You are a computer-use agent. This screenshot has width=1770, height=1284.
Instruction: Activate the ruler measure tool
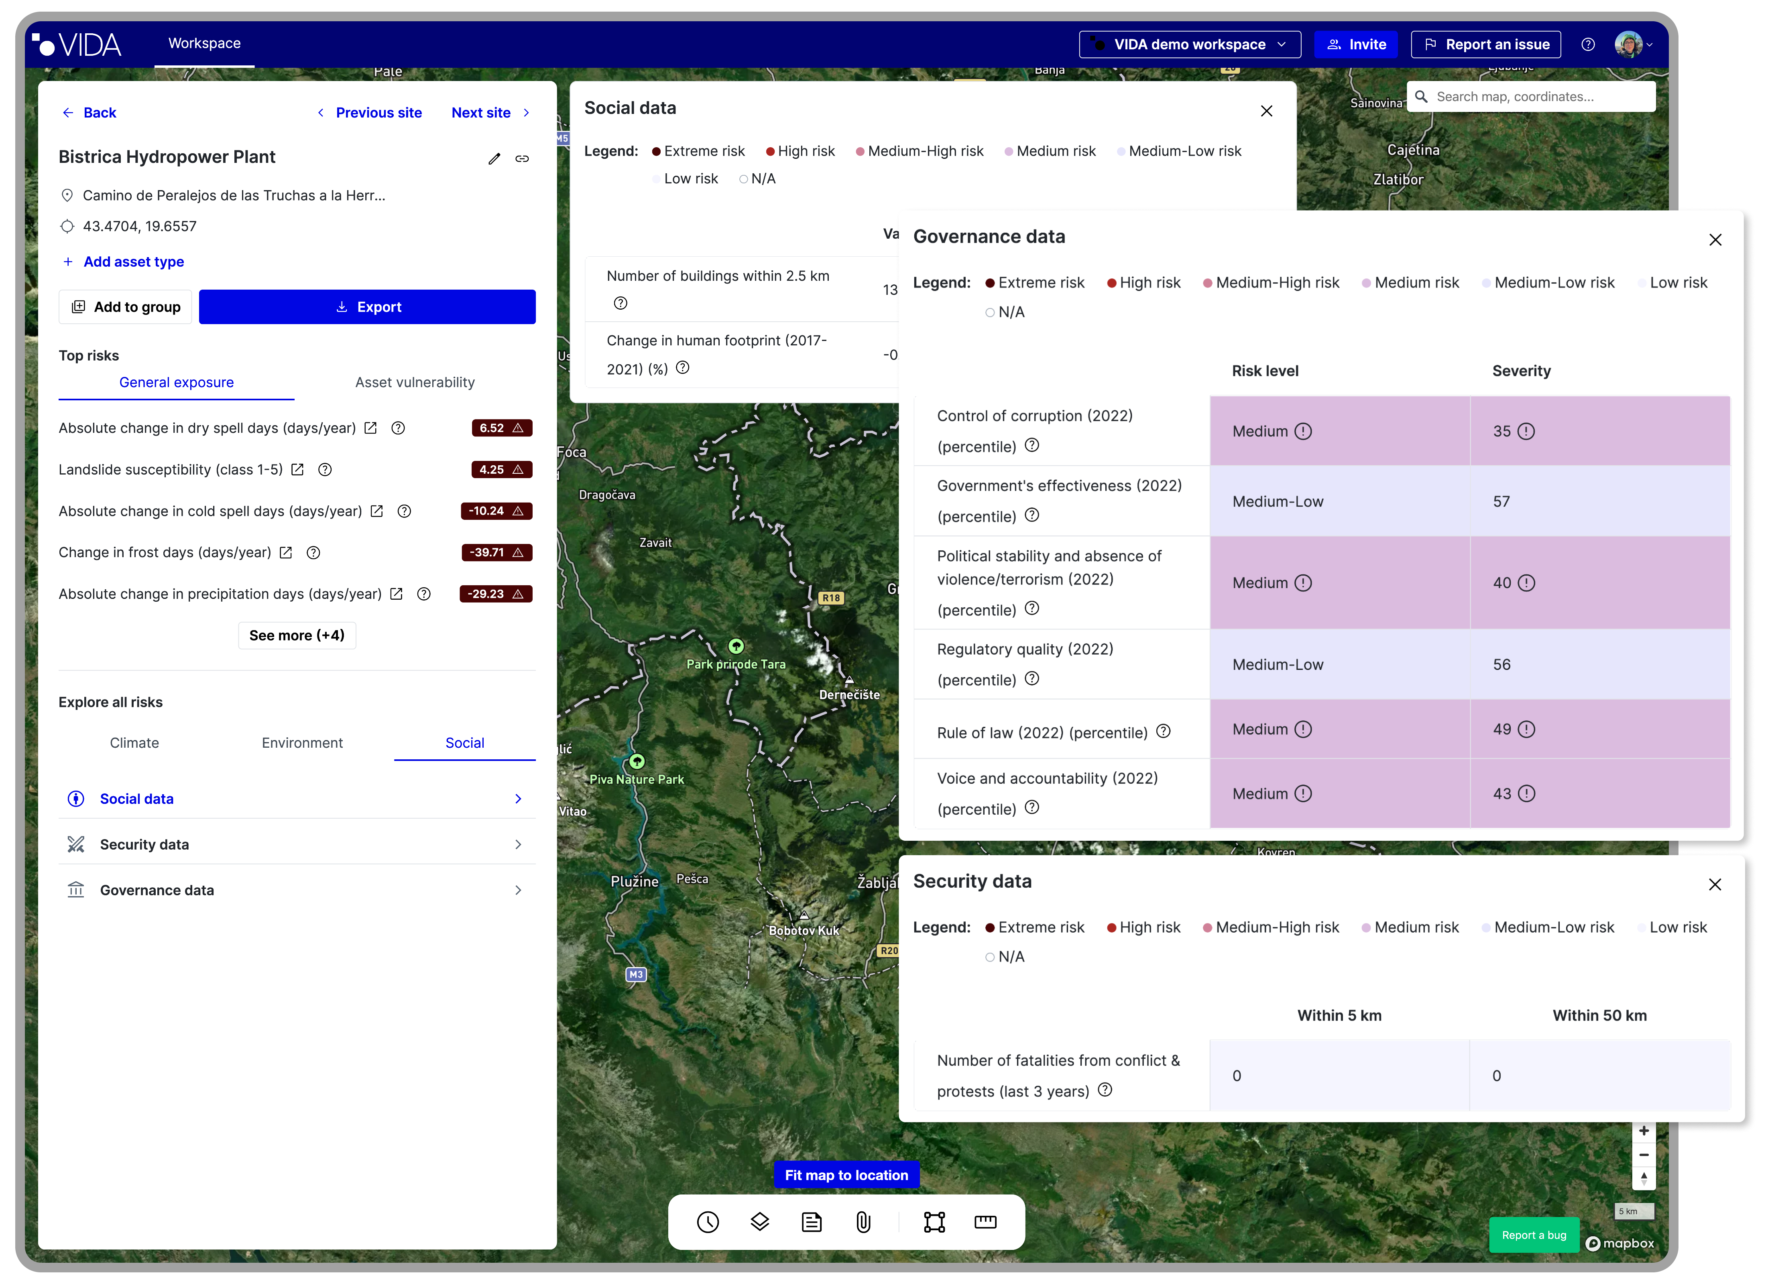(986, 1221)
